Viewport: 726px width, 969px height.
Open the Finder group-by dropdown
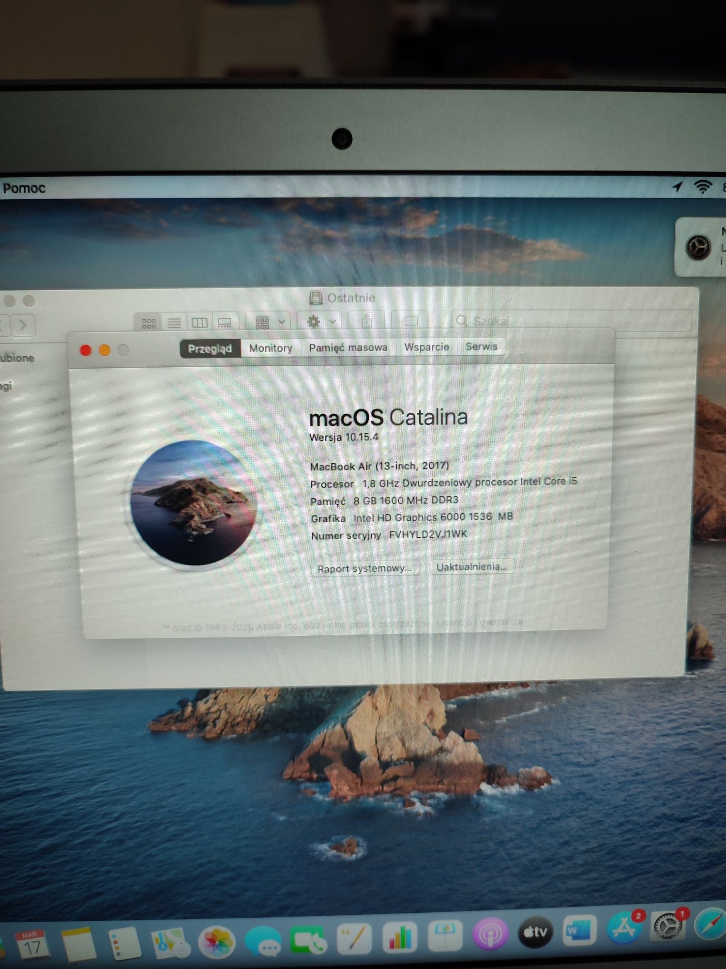(269, 322)
